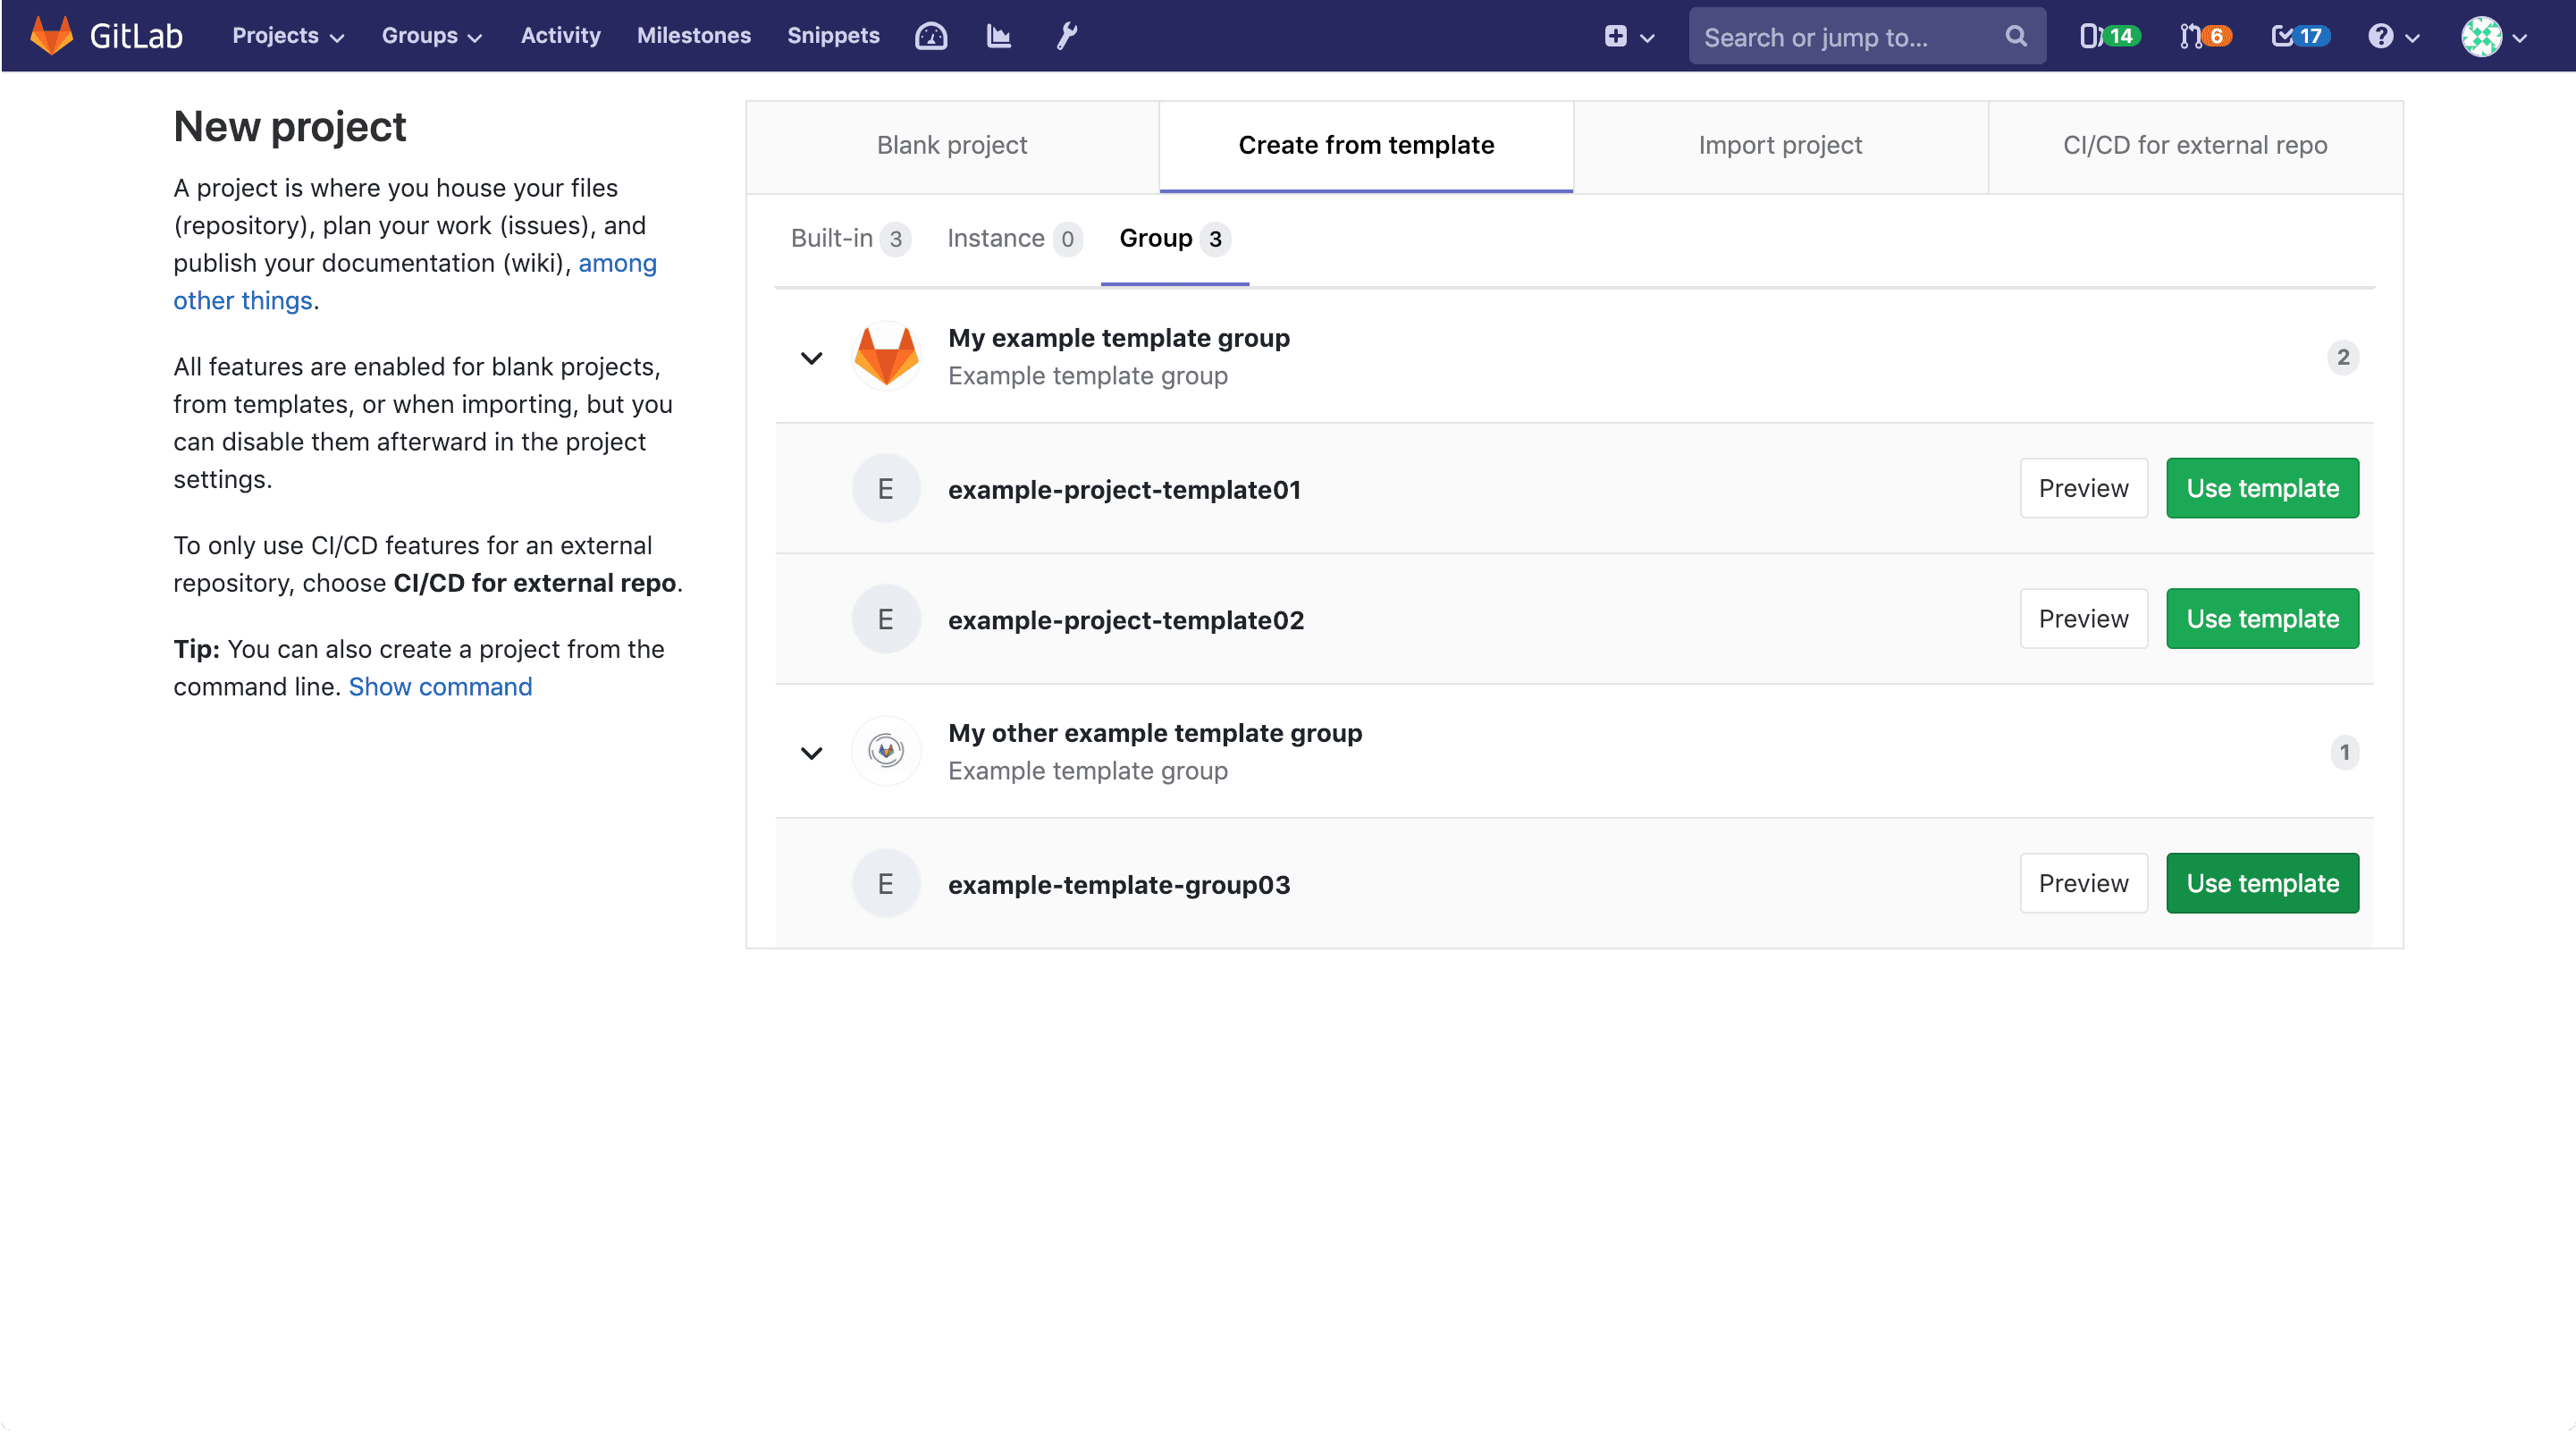Click the create new project icon
This screenshot has width=2576, height=1432.
tap(1615, 35)
